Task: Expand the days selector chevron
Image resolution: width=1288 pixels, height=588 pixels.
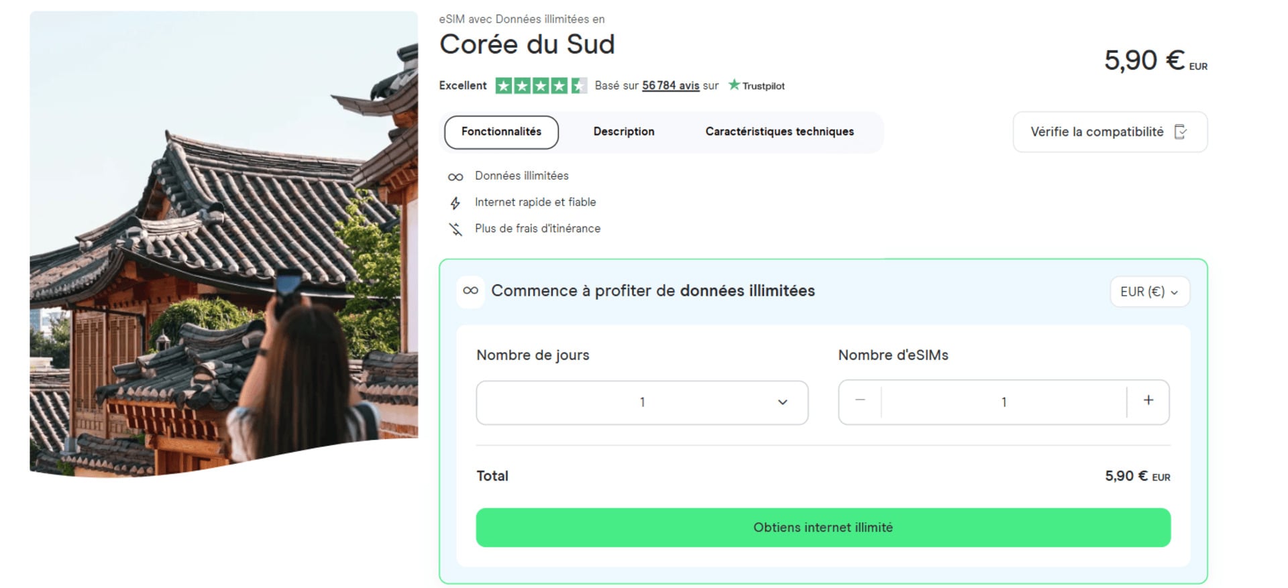Action: (782, 402)
